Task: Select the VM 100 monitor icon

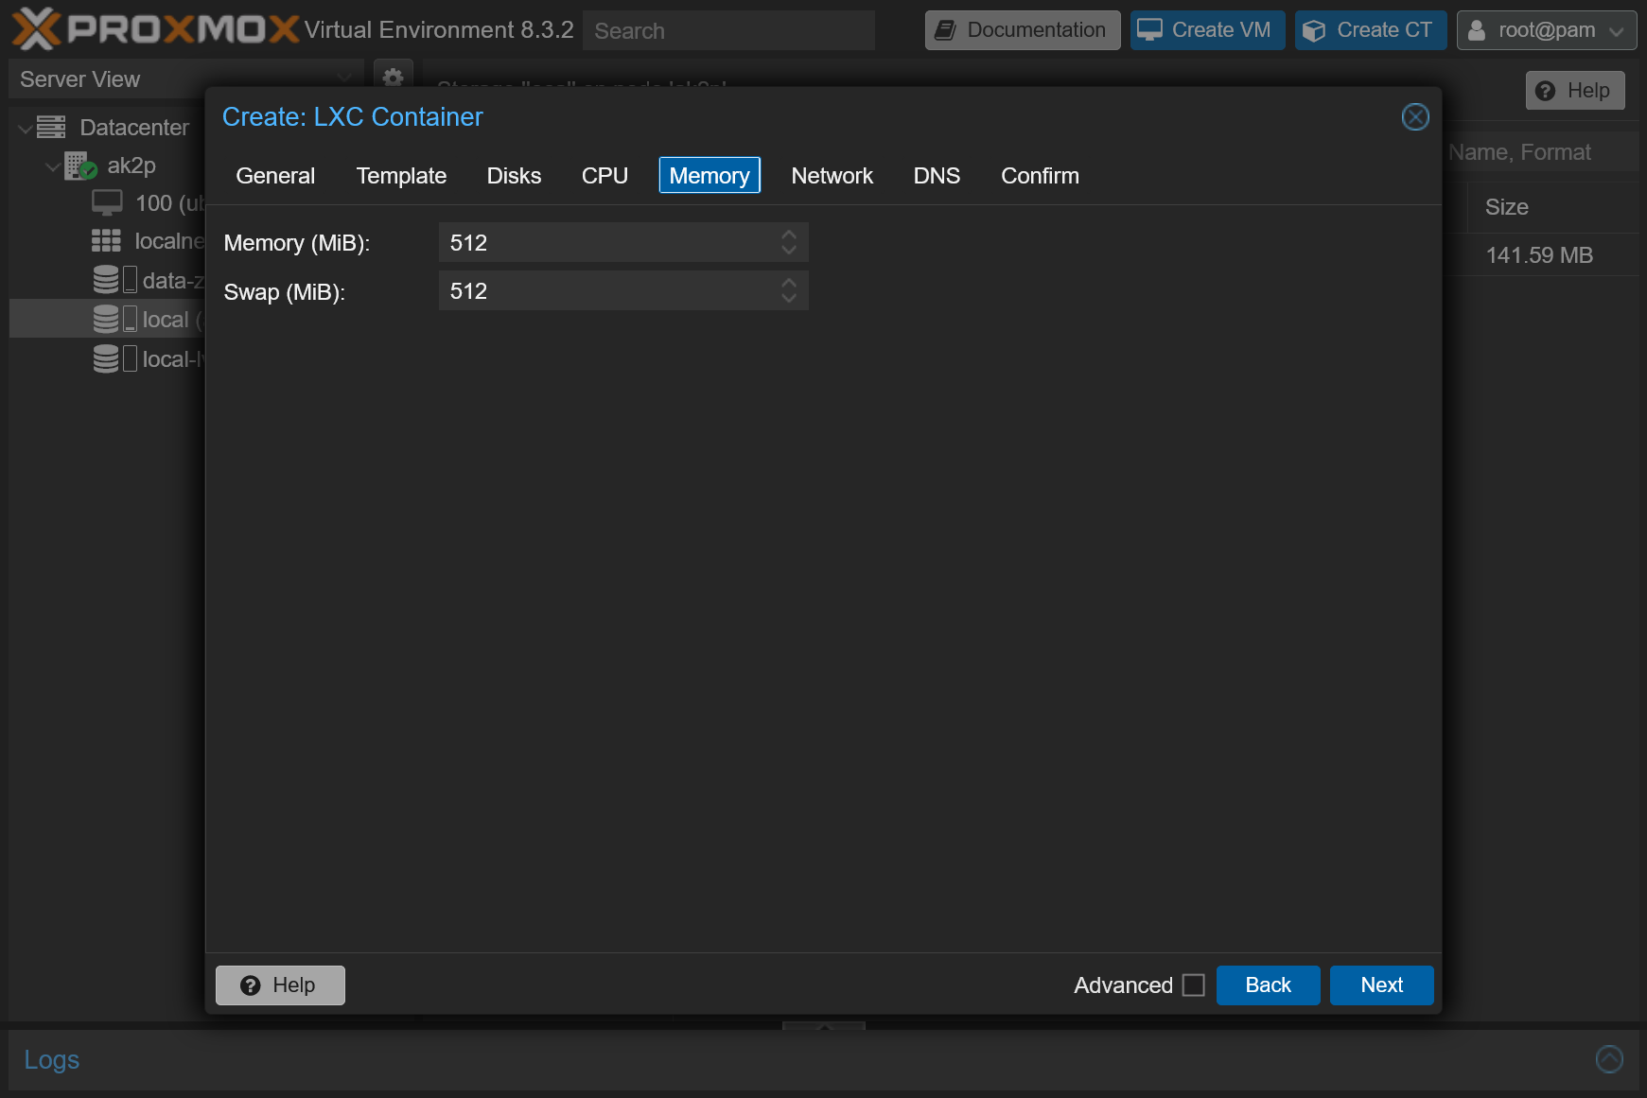Action: point(107,203)
